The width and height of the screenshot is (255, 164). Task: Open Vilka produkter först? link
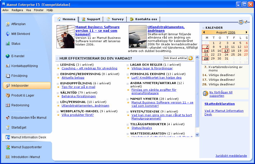pyautogui.click(x=78, y=115)
